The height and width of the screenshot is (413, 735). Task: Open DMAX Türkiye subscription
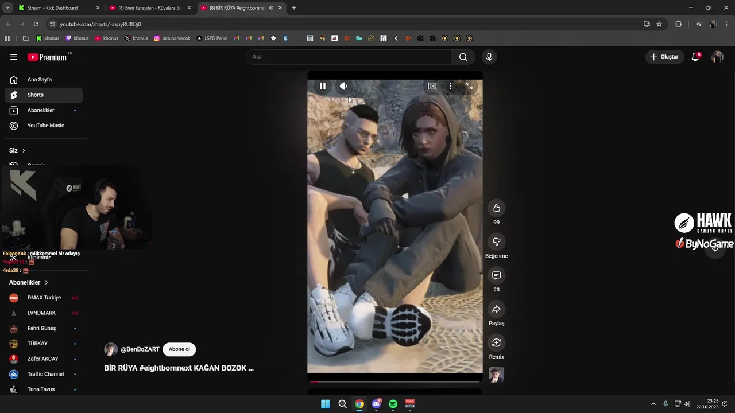[44, 298]
